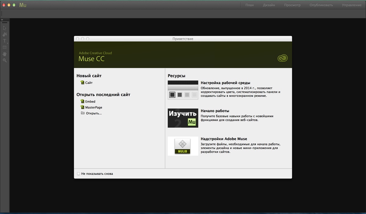
Task: Open Надстройки Adobe Muse resource
Action: 224,139
